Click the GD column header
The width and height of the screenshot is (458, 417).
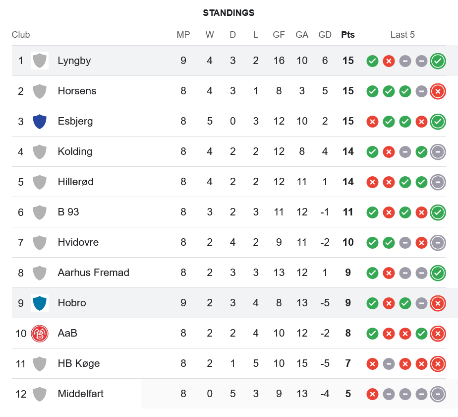point(325,35)
